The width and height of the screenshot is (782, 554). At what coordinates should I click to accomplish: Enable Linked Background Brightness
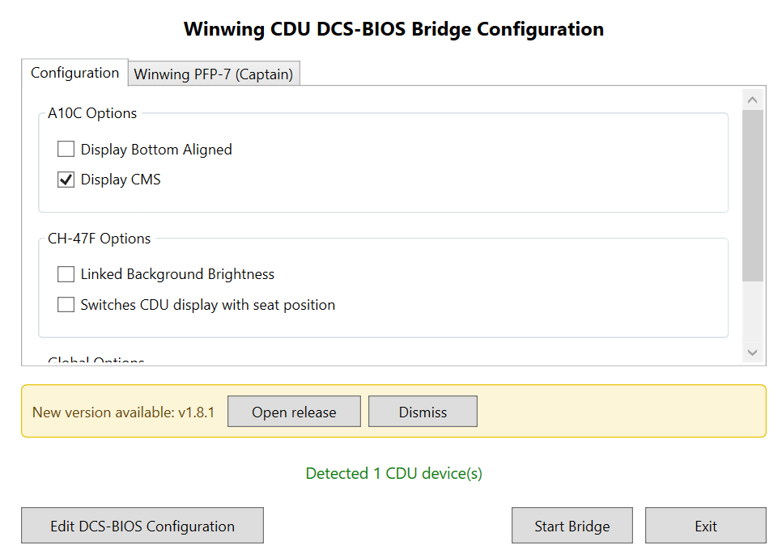(x=66, y=275)
